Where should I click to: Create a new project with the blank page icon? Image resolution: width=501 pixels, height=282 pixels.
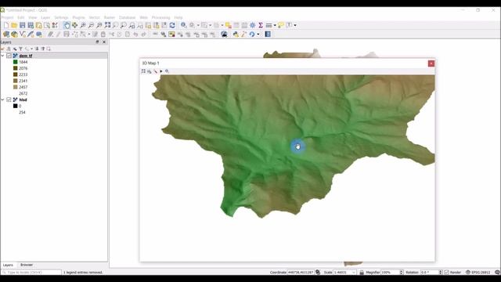point(6,25)
